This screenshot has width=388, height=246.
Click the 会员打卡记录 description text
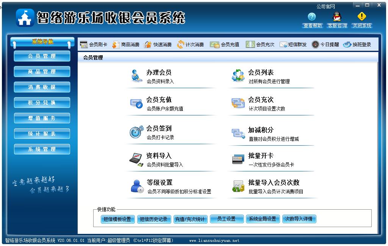point(160,137)
